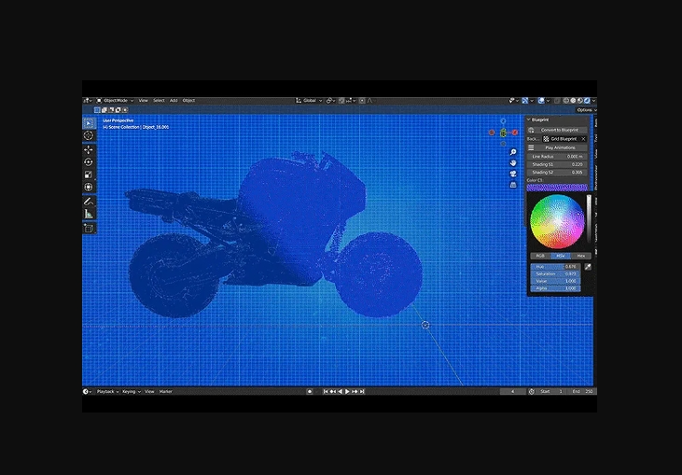Select the Move tool
The width and height of the screenshot is (682, 475).
tap(89, 149)
